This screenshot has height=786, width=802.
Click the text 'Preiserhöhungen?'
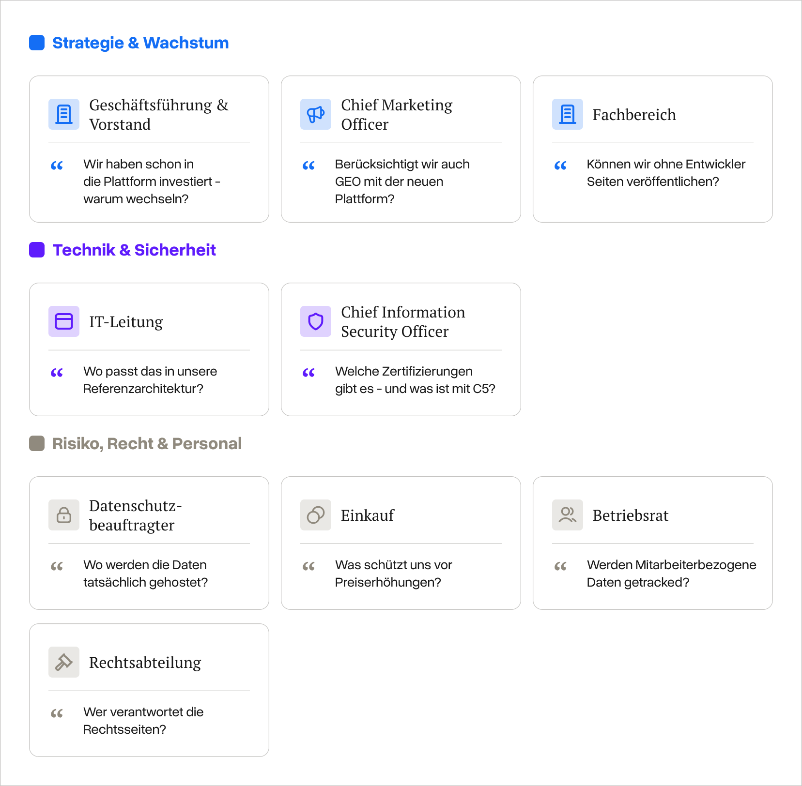pyautogui.click(x=388, y=582)
